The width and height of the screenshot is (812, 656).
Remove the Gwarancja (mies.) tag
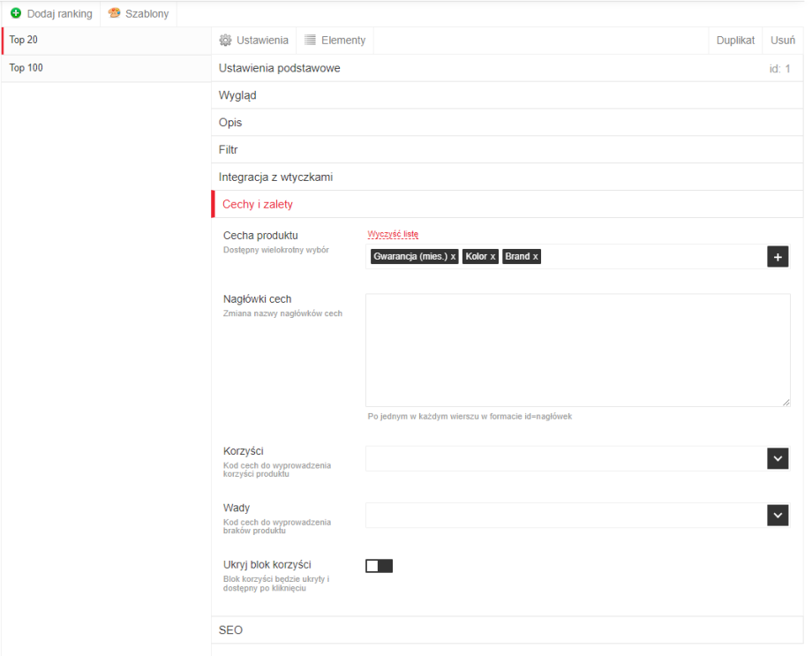click(453, 257)
